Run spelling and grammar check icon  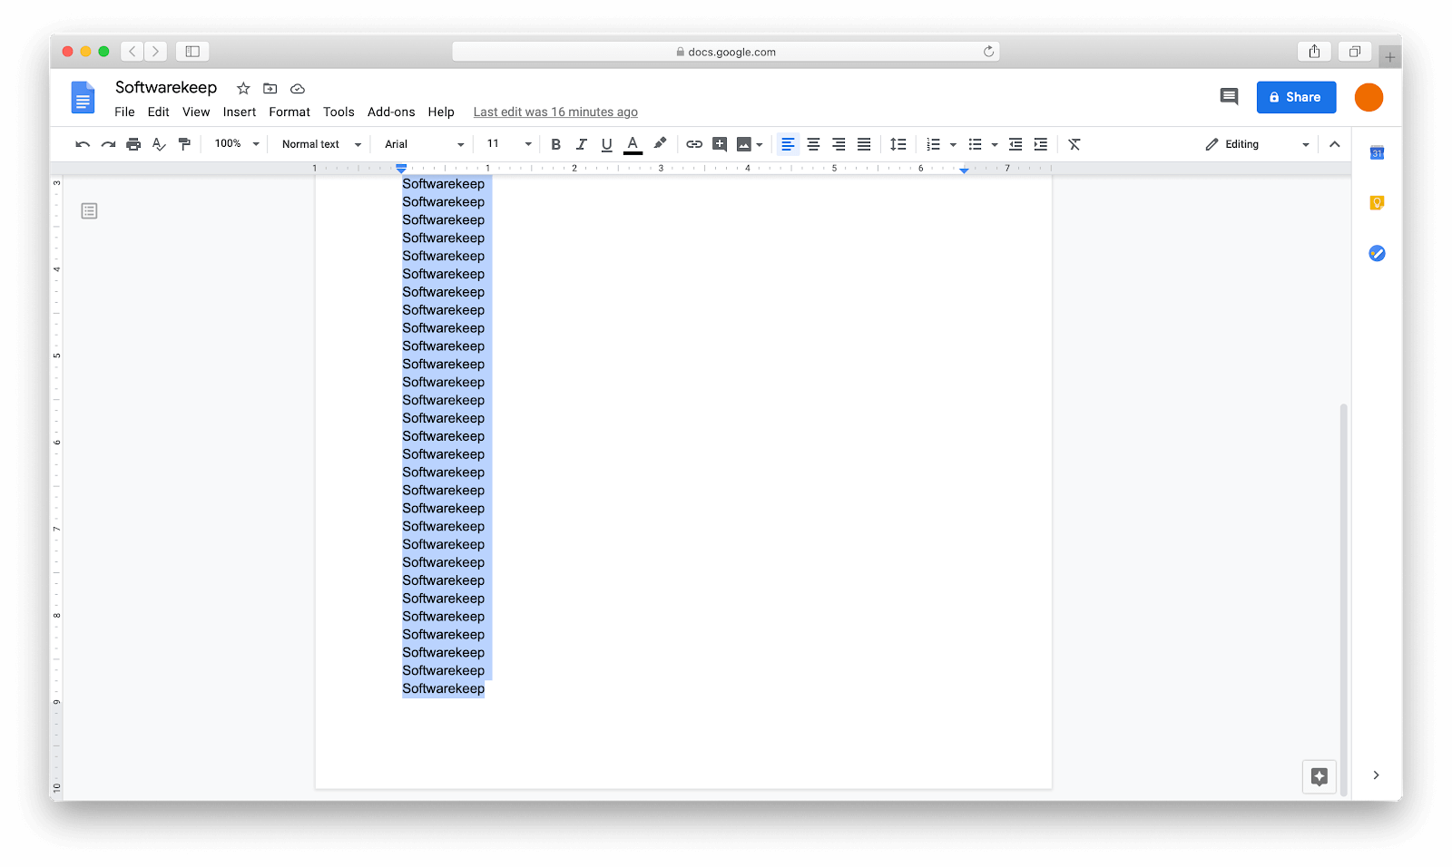[x=159, y=144]
